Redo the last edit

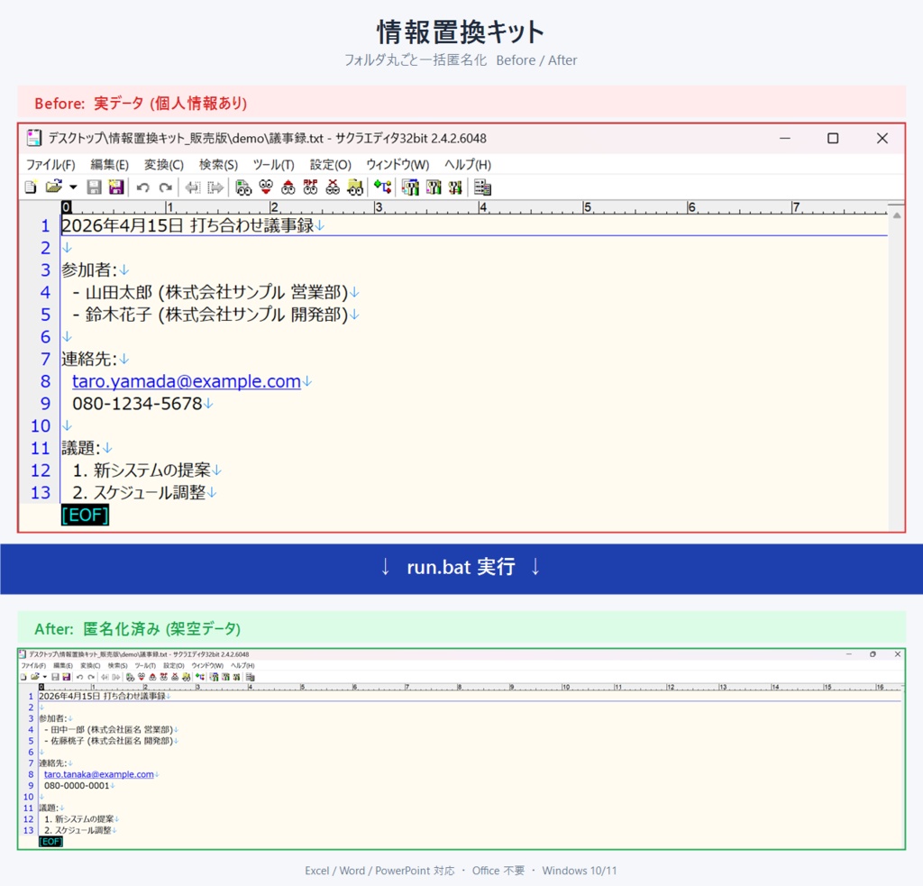(166, 187)
